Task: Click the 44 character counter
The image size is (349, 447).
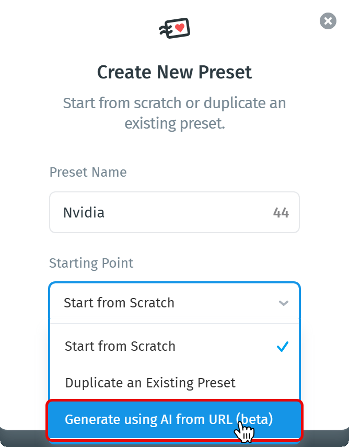Action: [281, 213]
